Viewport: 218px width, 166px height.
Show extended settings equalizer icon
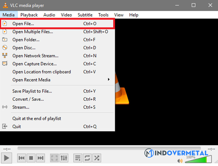pos(63,158)
